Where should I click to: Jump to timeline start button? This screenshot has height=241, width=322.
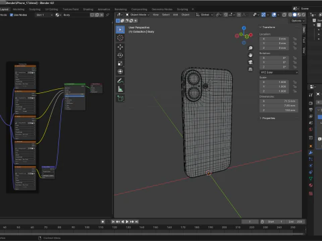(x=113, y=222)
